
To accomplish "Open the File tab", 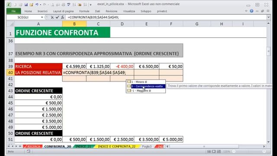I will click(x=13, y=11).
